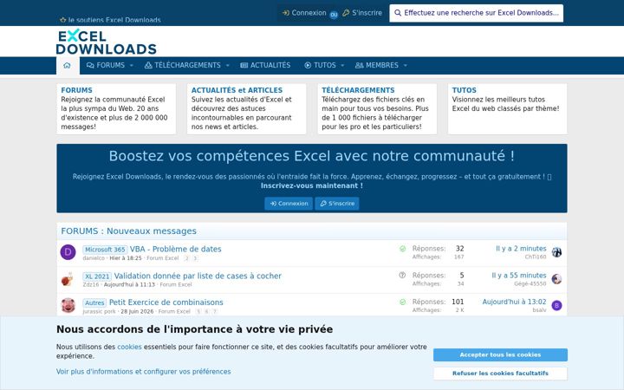
Task: Open bsalv purple avatar
Action: pyautogui.click(x=556, y=305)
